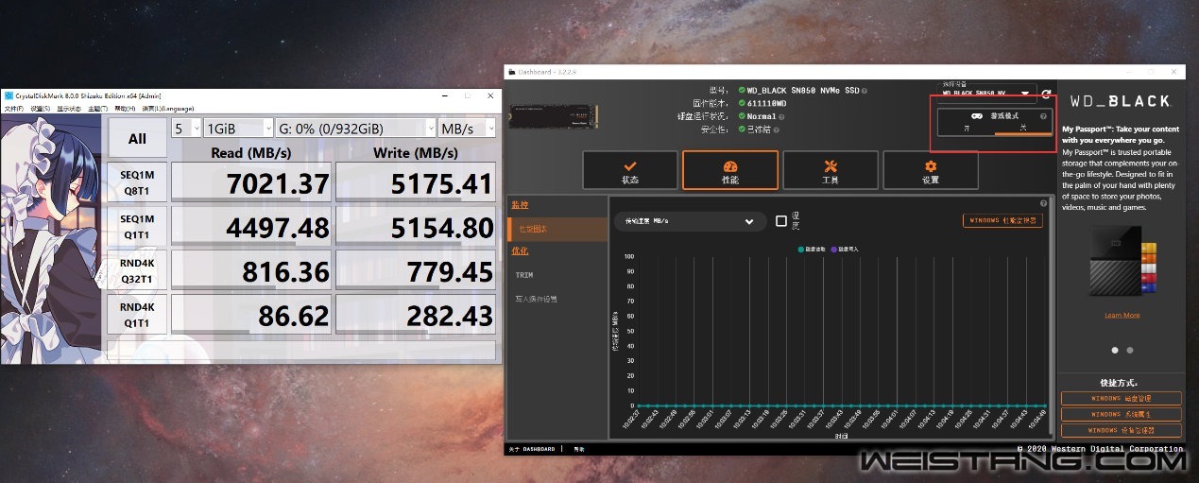This screenshot has width=1199, height=483.
Task: Click the refresh icon next to device selector
Action: coord(1046,95)
